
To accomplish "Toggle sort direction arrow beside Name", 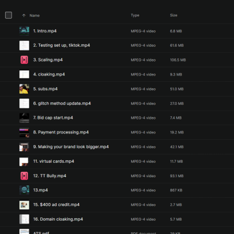I will click(x=24, y=15).
